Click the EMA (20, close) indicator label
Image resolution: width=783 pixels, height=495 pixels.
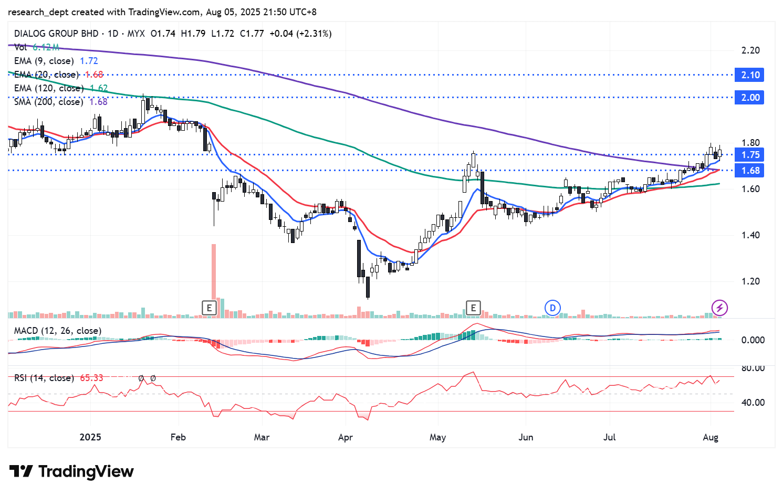46,75
